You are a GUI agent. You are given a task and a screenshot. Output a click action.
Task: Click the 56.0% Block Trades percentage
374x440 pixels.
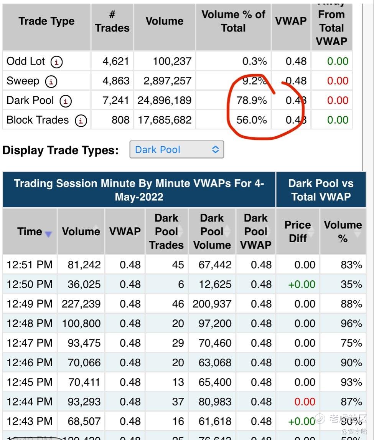[x=252, y=120]
